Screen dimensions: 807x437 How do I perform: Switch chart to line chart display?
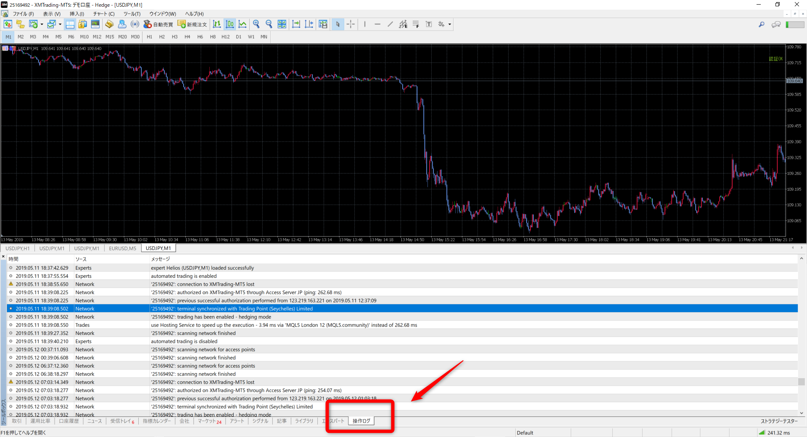pos(243,24)
